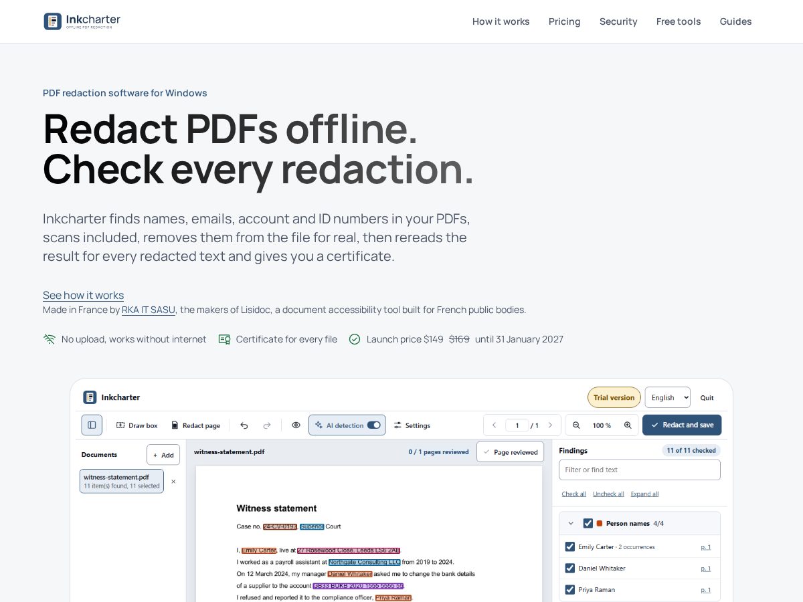Click the '0 / 1 pages reviewed' status text
The image size is (803, 602).
[438, 452]
